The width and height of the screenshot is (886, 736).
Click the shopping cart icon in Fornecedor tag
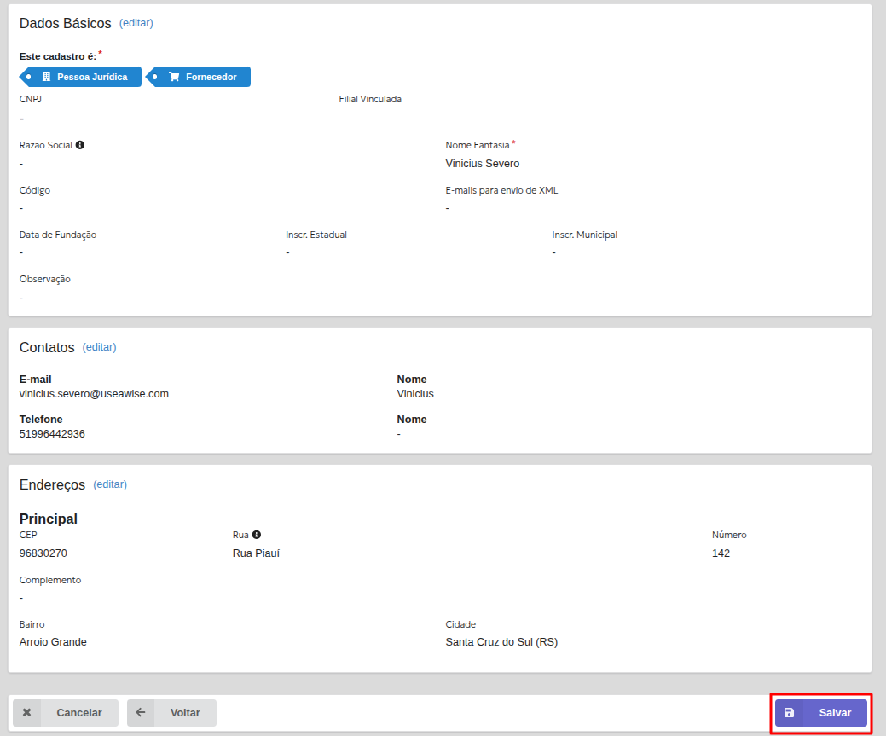[174, 77]
